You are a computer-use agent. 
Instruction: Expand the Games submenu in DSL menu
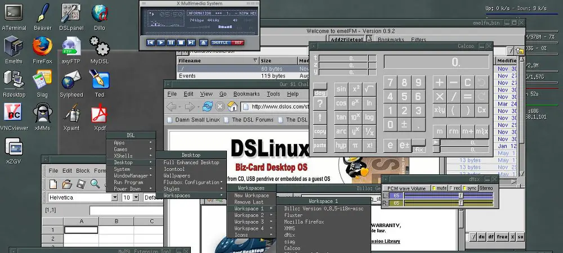[x=131, y=149]
